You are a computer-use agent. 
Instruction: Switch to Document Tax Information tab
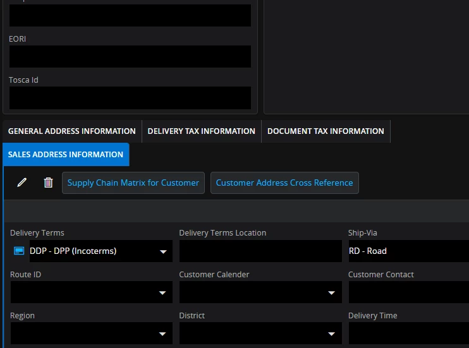pos(326,131)
